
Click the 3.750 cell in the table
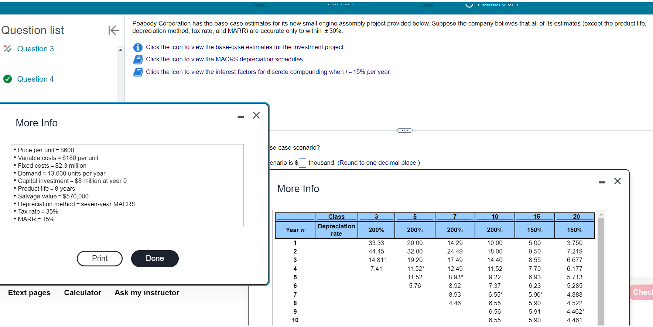[575, 243]
